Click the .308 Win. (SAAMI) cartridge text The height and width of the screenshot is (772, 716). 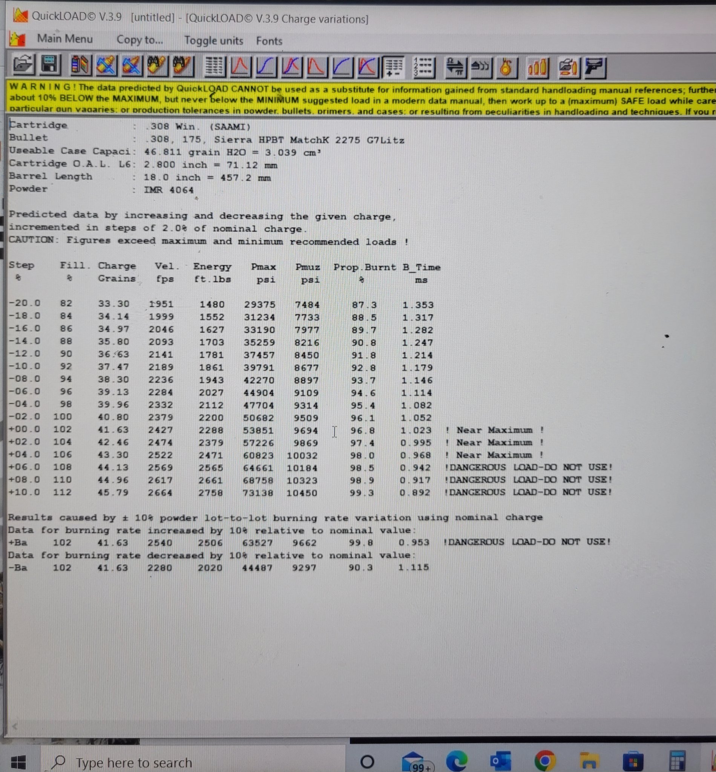coord(198,127)
